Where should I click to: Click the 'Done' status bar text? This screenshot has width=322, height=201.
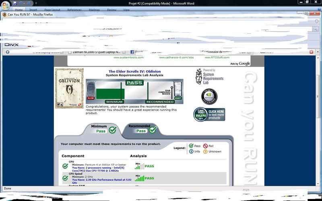(8, 188)
